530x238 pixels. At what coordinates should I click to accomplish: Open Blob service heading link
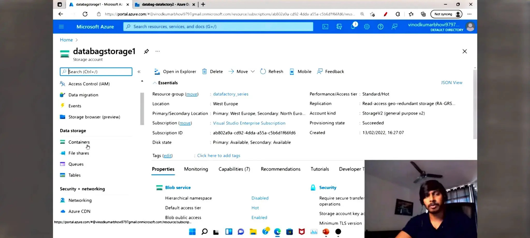pos(178,188)
